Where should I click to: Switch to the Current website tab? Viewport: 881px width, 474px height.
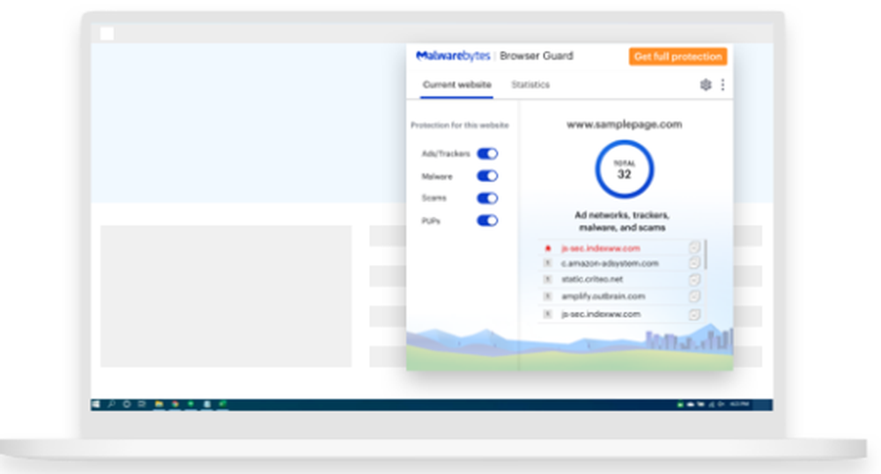tap(456, 85)
